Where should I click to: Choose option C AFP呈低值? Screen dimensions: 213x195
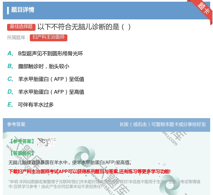click(46, 79)
